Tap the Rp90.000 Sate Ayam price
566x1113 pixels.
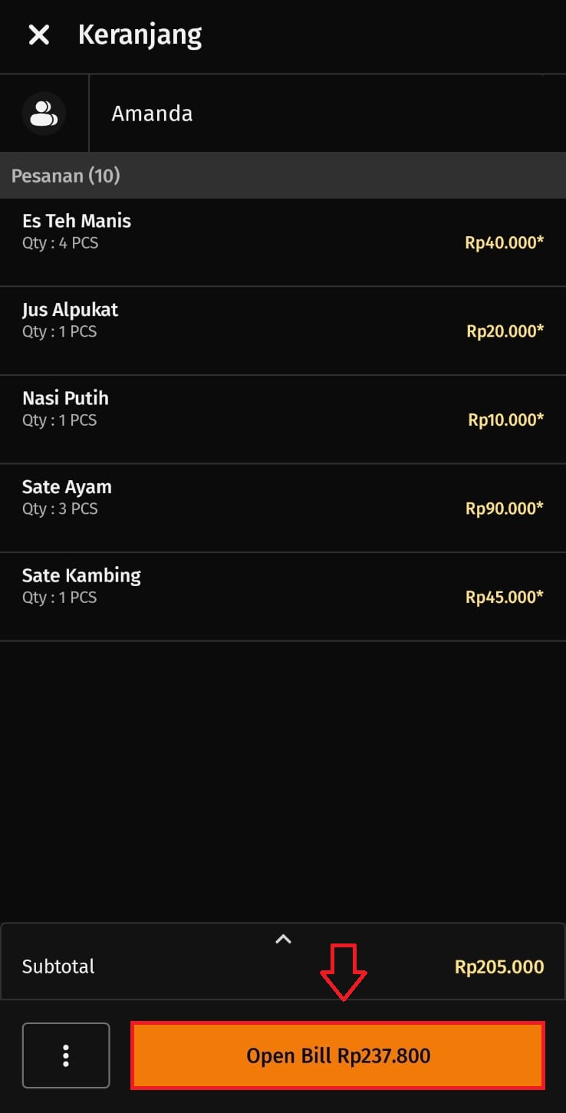coord(504,509)
